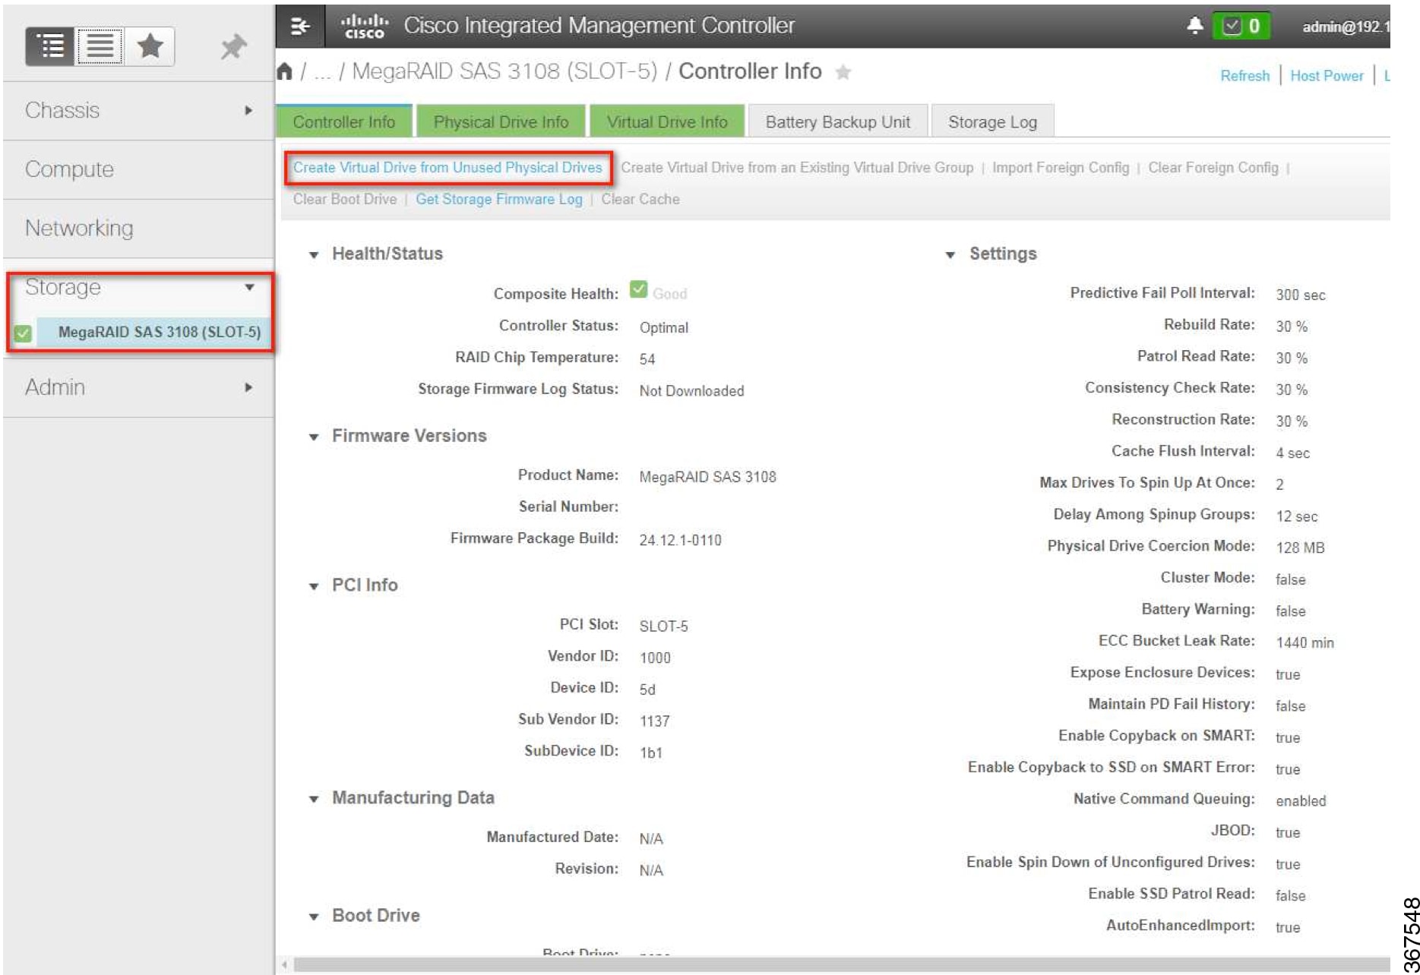This screenshot has height=975, width=1420.
Task: Open the favorites star view
Action: point(150,46)
